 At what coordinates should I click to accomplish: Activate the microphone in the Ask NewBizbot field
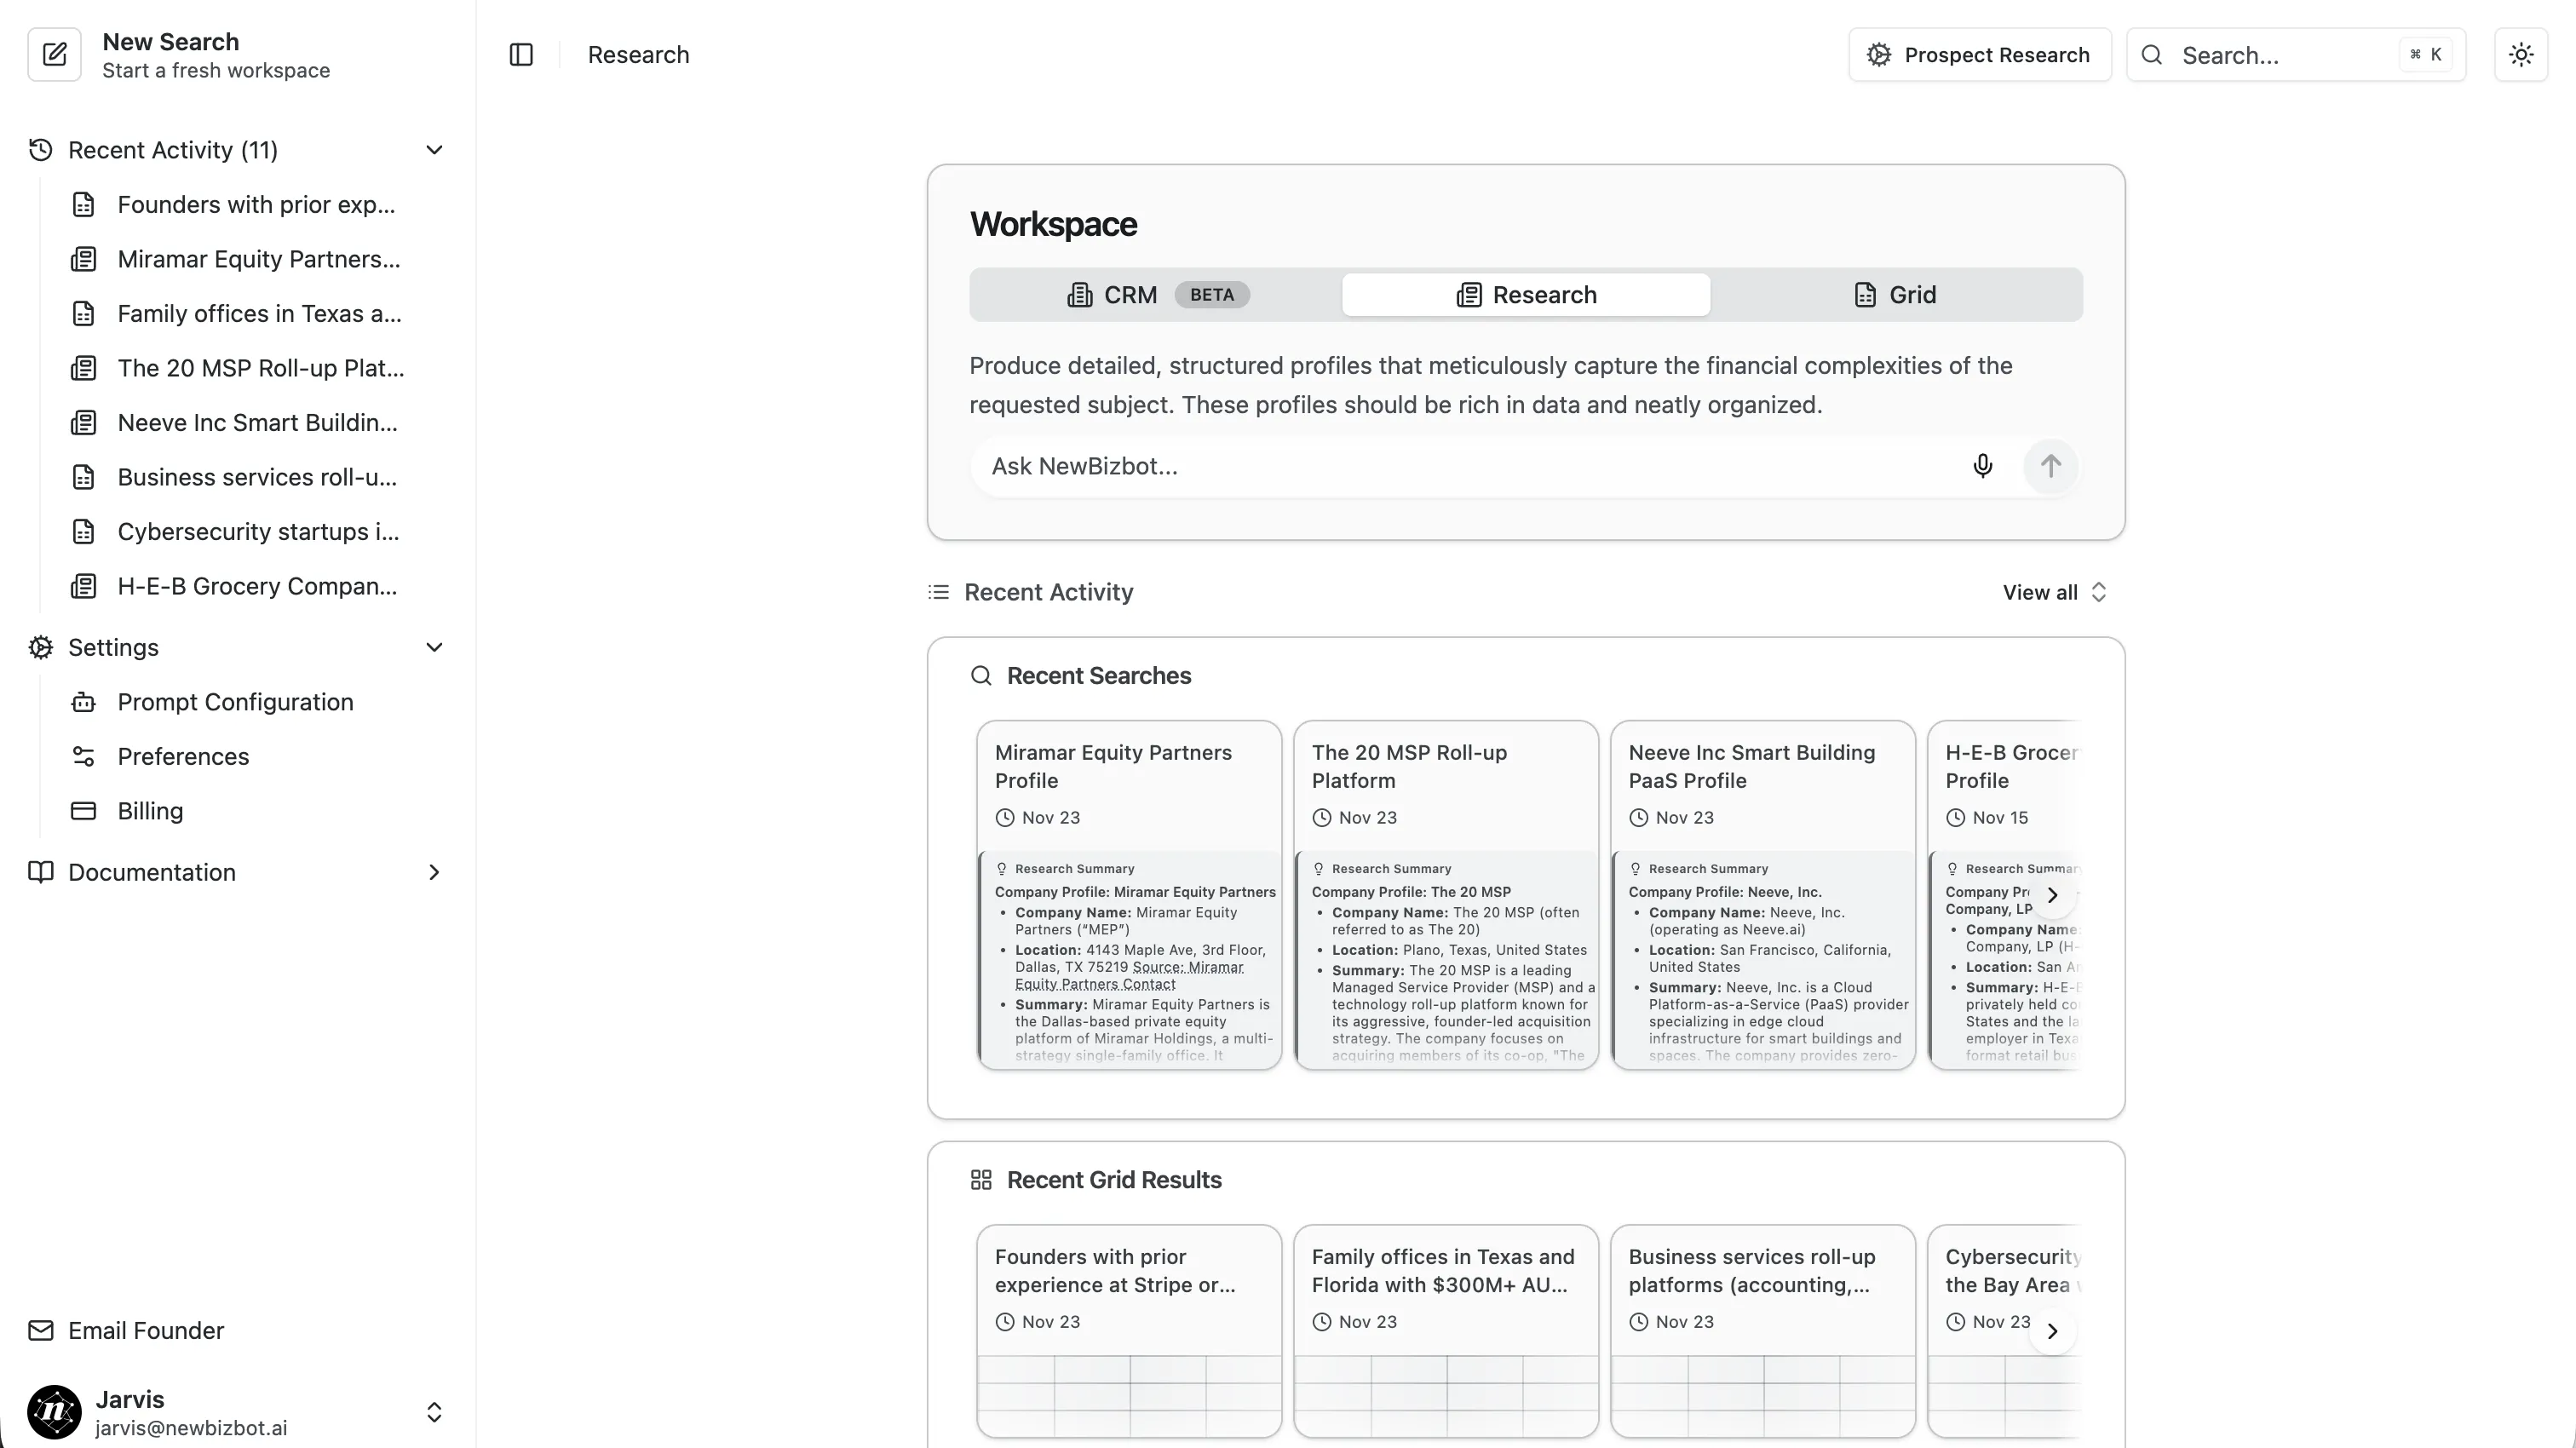click(1983, 465)
